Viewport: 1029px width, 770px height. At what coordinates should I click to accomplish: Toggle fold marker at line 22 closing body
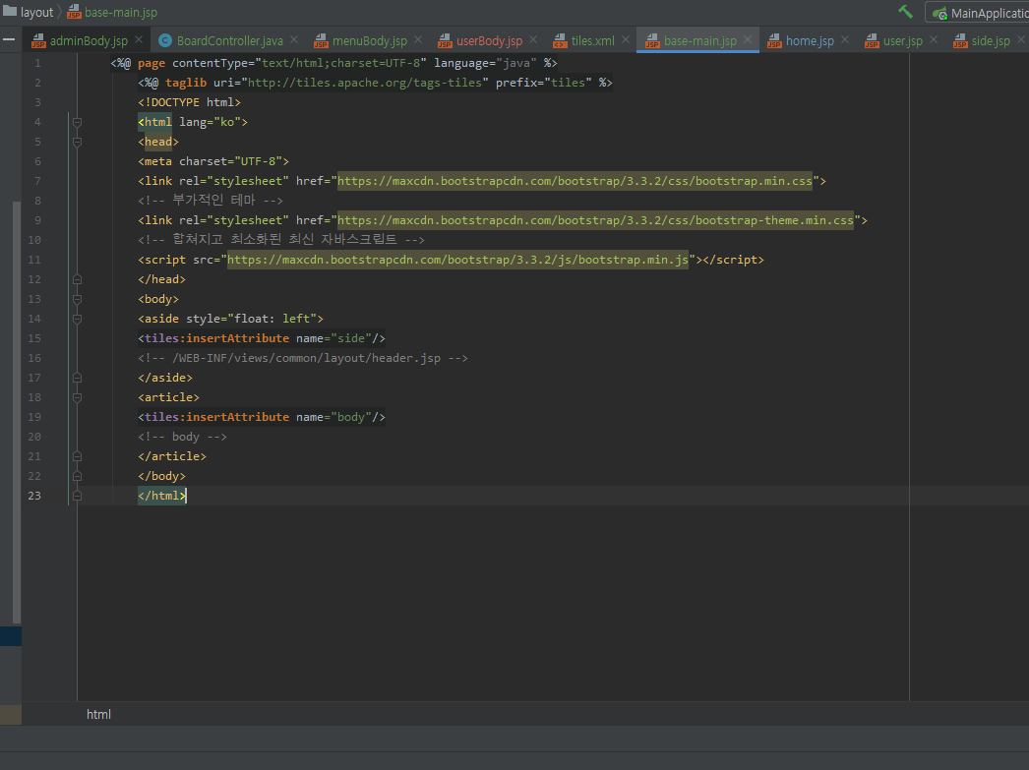coord(77,476)
